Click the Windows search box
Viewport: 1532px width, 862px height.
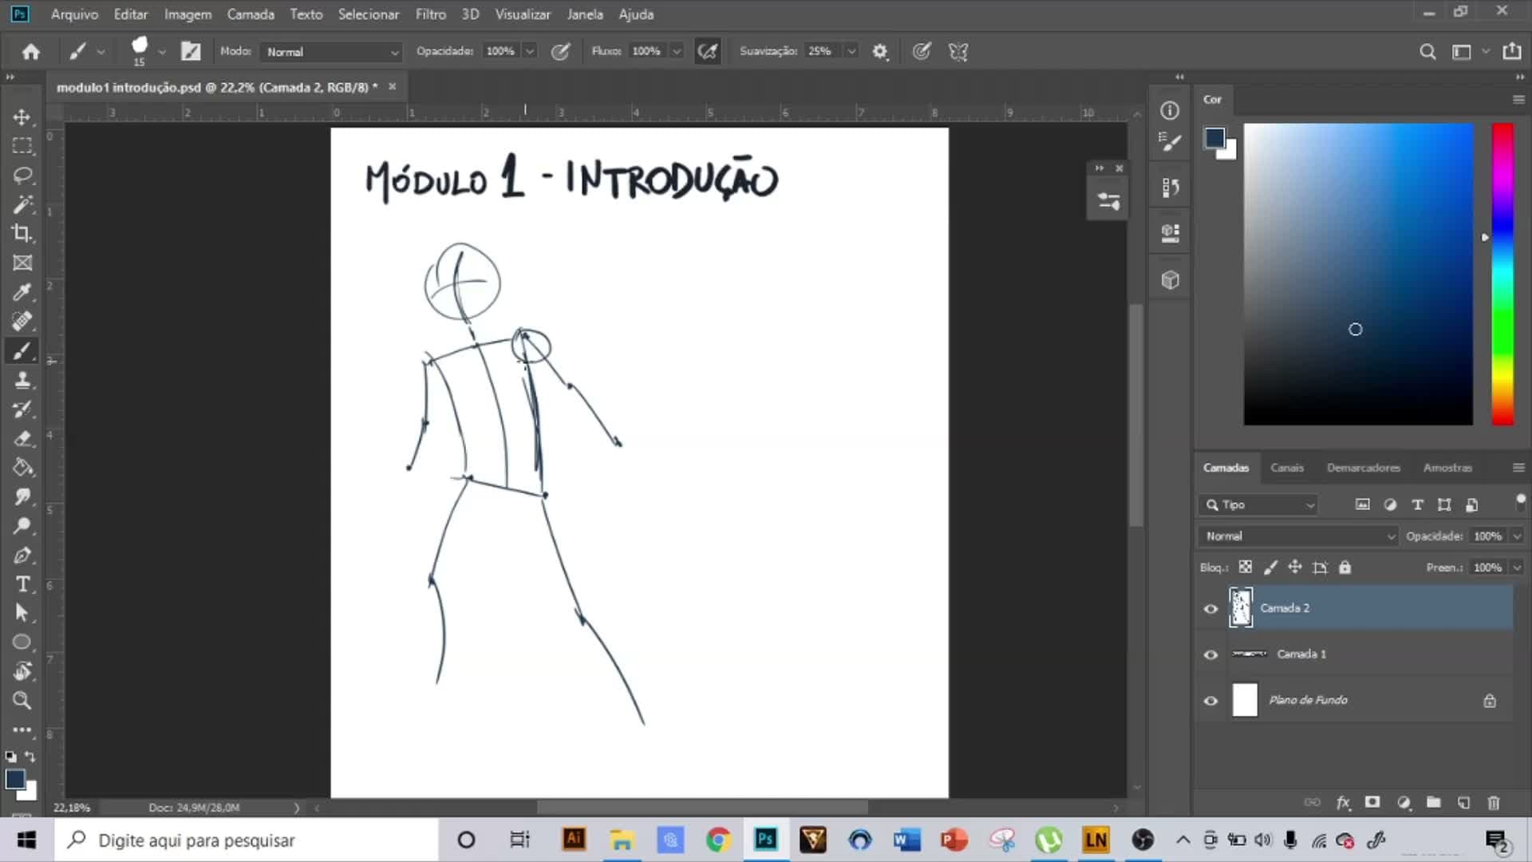coord(247,840)
